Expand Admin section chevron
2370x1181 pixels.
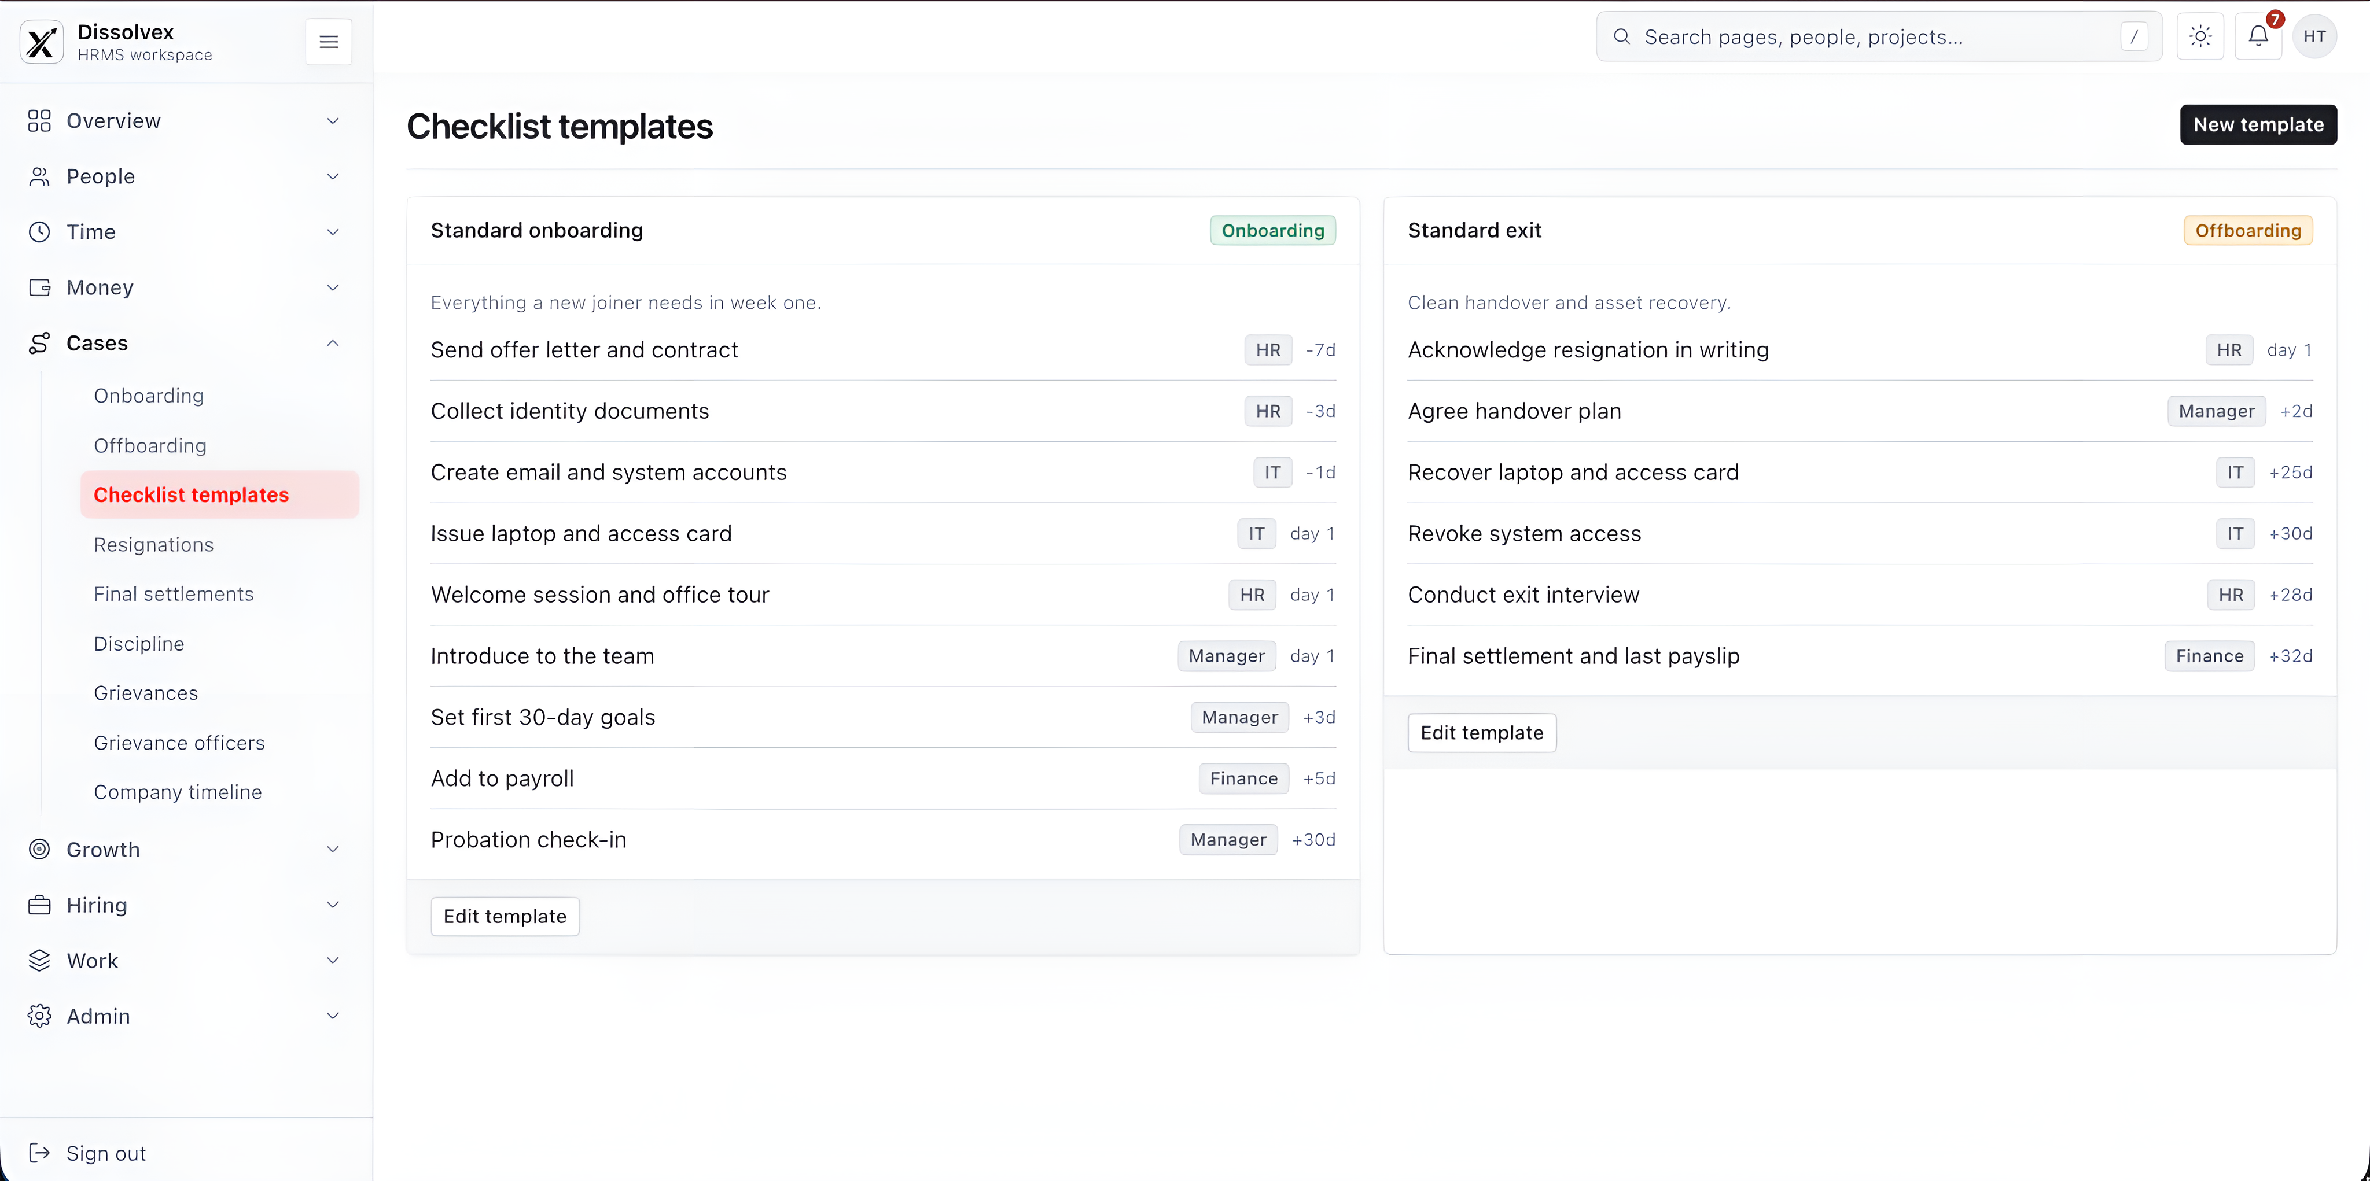(333, 1016)
